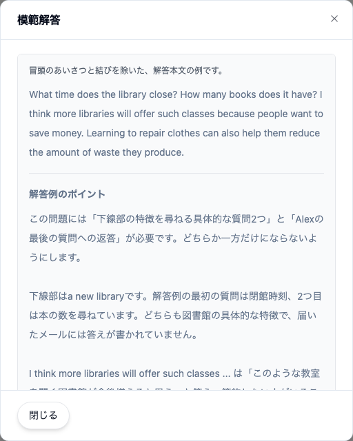Click the line starting この問題には「下線部の特徴
The height and width of the screenshot is (441, 353).
point(176,219)
